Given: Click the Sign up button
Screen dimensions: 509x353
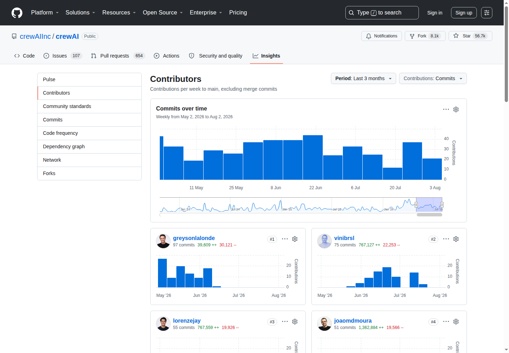Looking at the screenshot, I should click(464, 13).
